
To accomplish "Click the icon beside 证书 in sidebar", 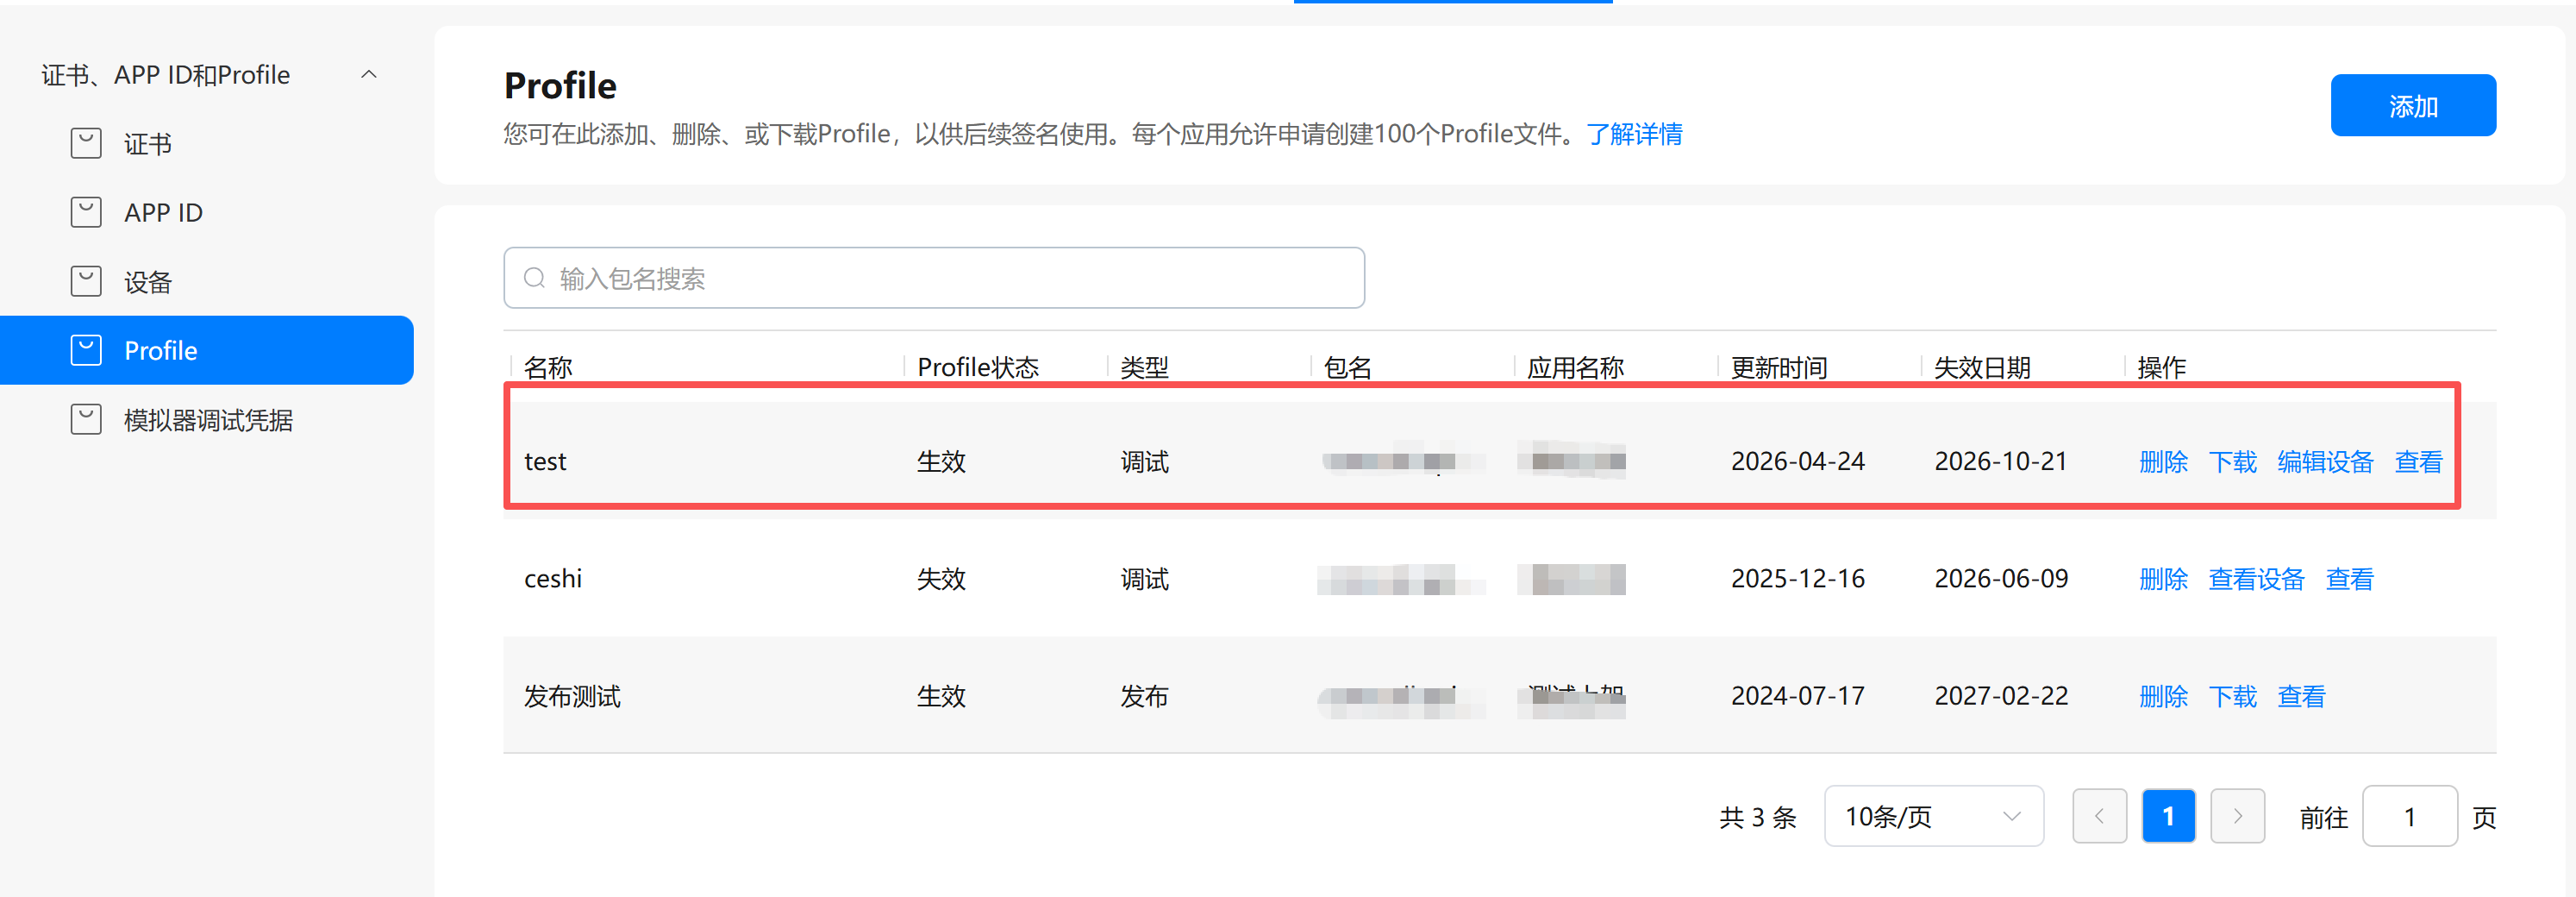I will (86, 143).
